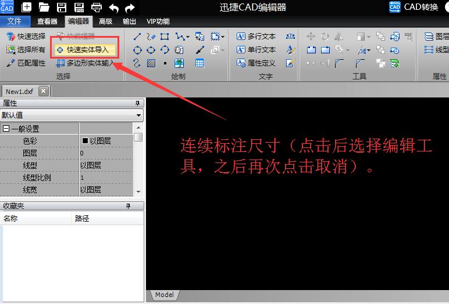Switch to the Model layout tab

[165, 295]
